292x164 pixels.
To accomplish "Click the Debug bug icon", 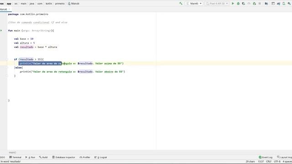I will 238,4.
